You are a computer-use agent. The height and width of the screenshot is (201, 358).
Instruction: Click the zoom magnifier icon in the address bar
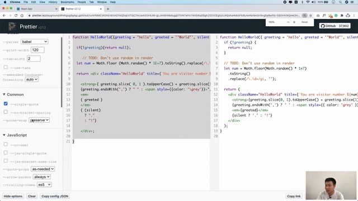click(304, 16)
